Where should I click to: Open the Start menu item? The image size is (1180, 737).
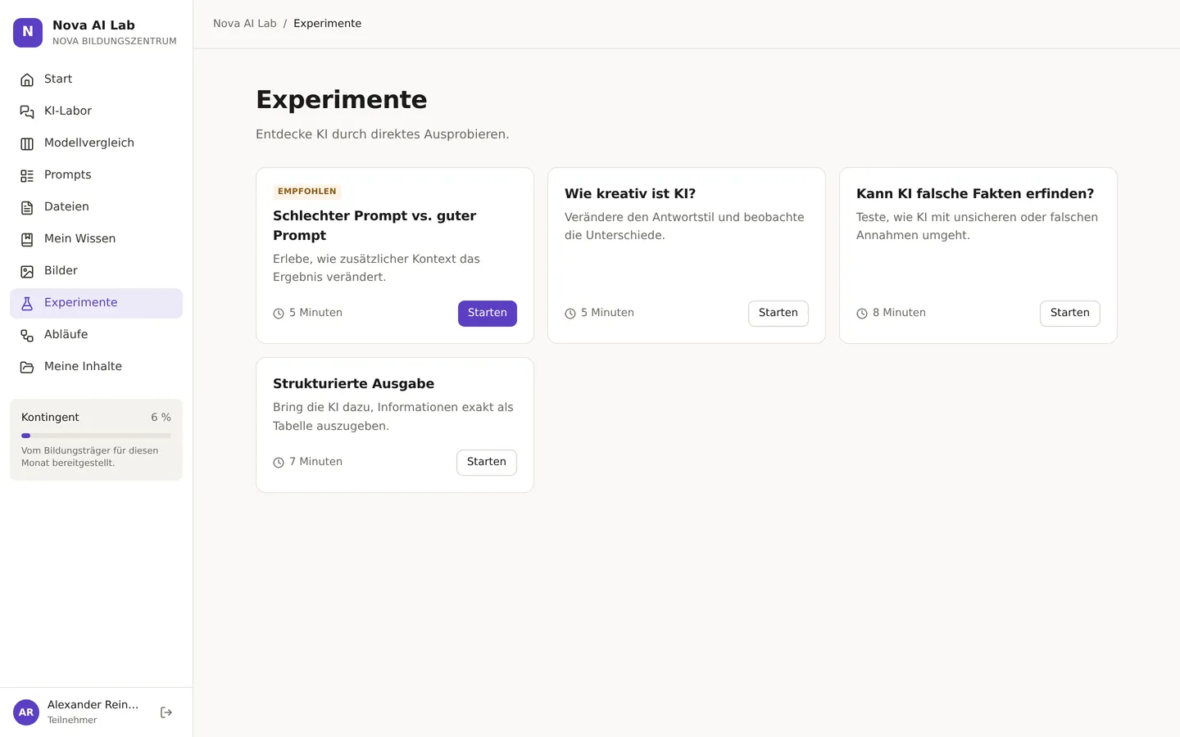96,79
